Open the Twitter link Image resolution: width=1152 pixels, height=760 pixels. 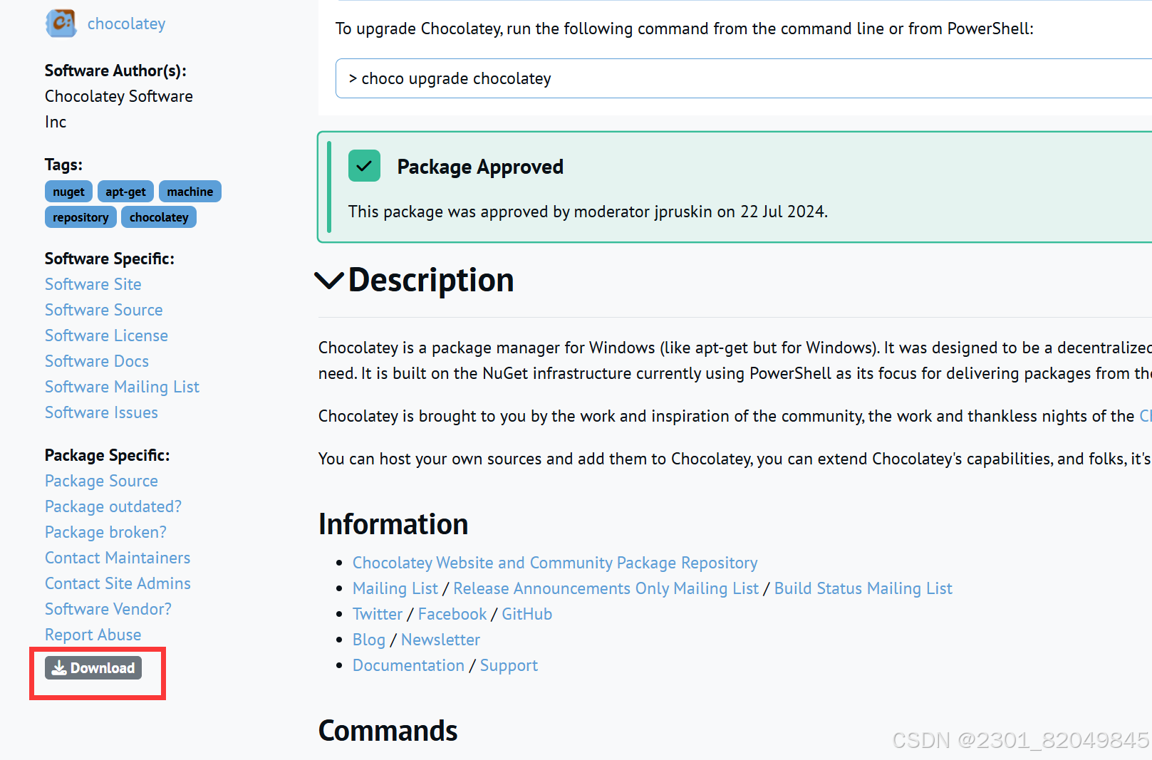click(378, 614)
